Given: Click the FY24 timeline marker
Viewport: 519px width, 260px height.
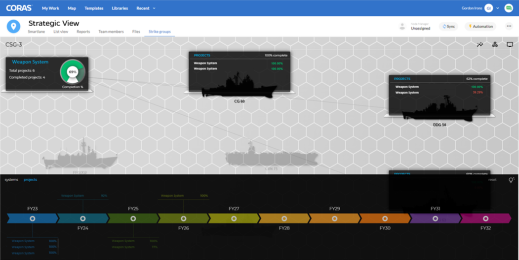Looking at the screenshot, I should (x=83, y=219).
